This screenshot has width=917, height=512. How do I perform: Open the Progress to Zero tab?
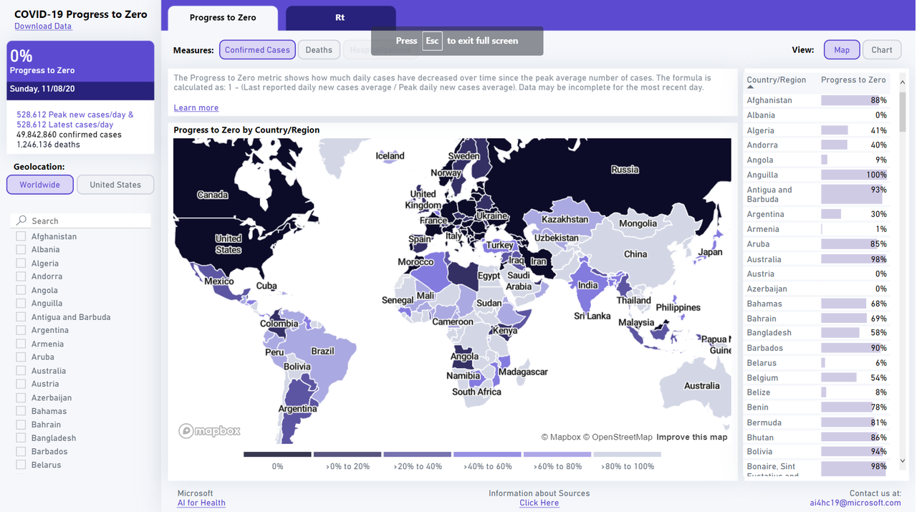pos(222,18)
